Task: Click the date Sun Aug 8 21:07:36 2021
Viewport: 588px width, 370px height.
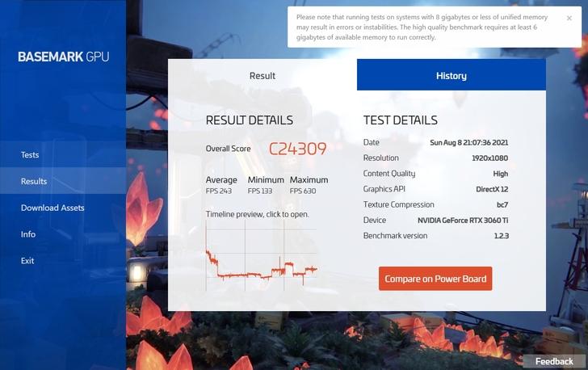Action: [x=468, y=143]
